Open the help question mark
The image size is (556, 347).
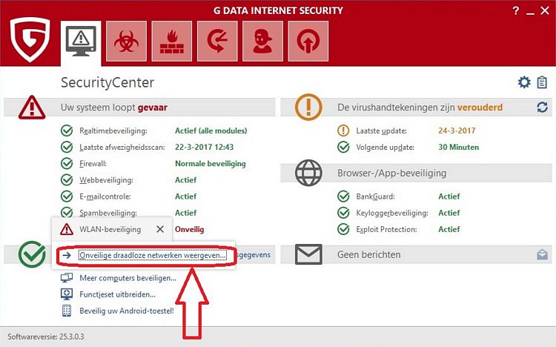(516, 10)
